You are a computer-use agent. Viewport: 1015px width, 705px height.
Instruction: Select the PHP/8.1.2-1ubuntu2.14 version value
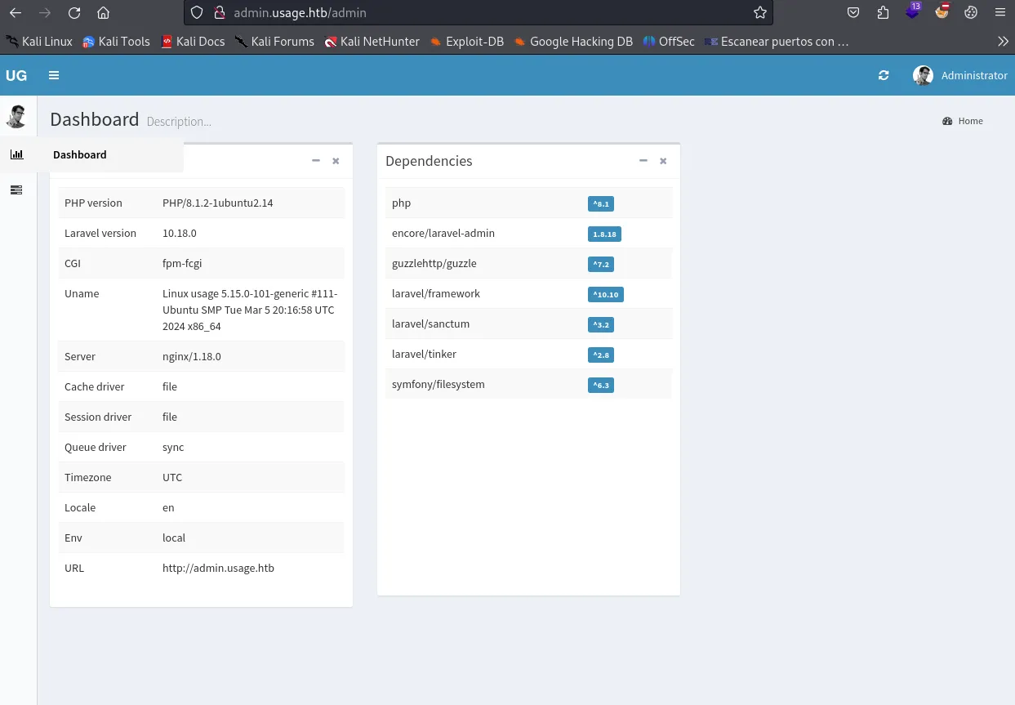(x=218, y=203)
